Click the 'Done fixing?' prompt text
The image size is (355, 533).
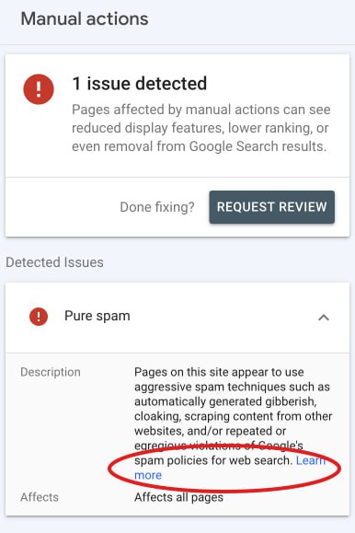pyautogui.click(x=157, y=207)
